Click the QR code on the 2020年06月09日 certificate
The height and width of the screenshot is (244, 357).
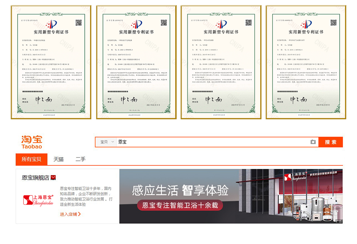(333, 23)
